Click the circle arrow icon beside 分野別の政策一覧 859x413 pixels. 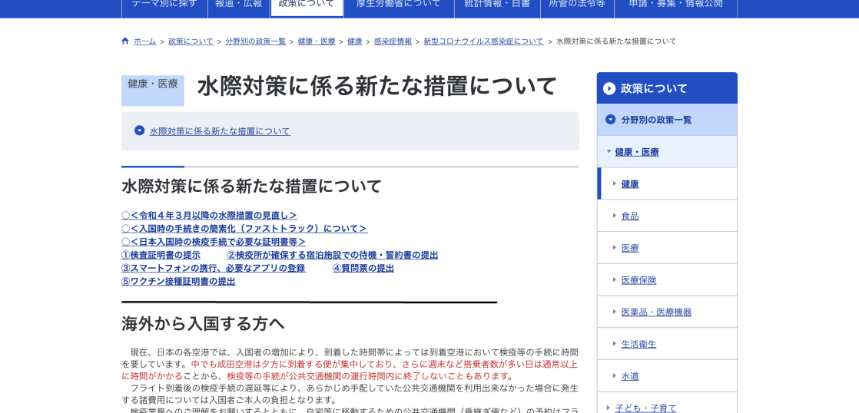610,120
